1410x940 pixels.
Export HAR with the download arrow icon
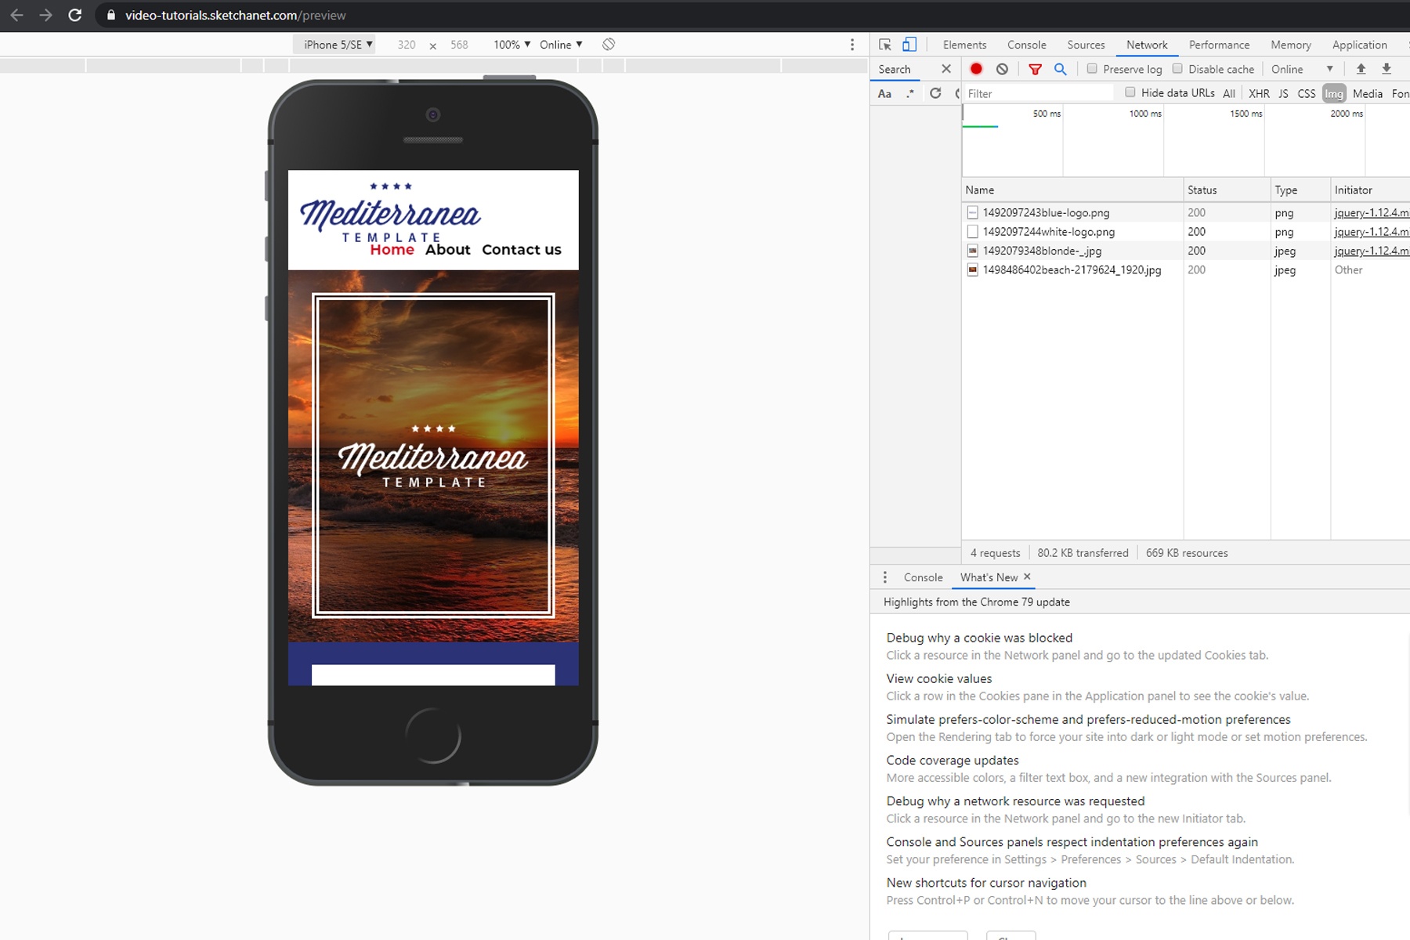click(1386, 69)
